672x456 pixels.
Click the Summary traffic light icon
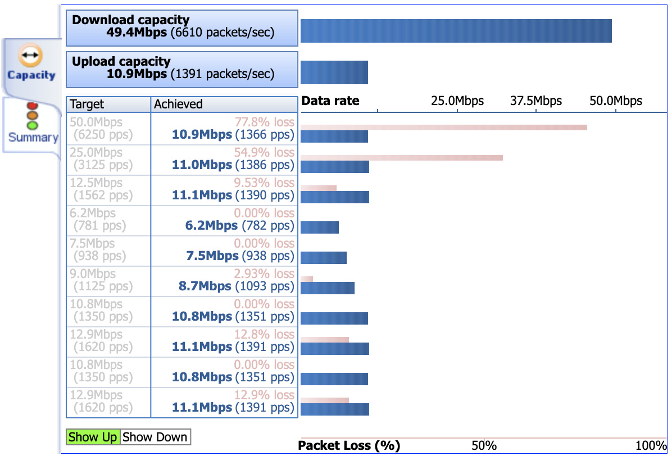point(32,116)
